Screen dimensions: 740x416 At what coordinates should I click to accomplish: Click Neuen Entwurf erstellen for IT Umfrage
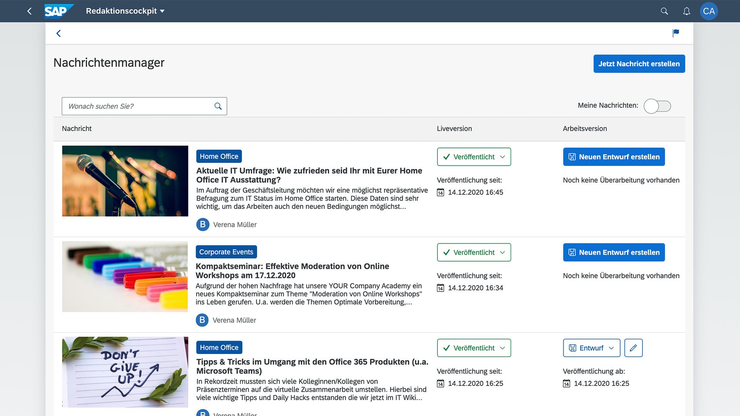click(614, 157)
